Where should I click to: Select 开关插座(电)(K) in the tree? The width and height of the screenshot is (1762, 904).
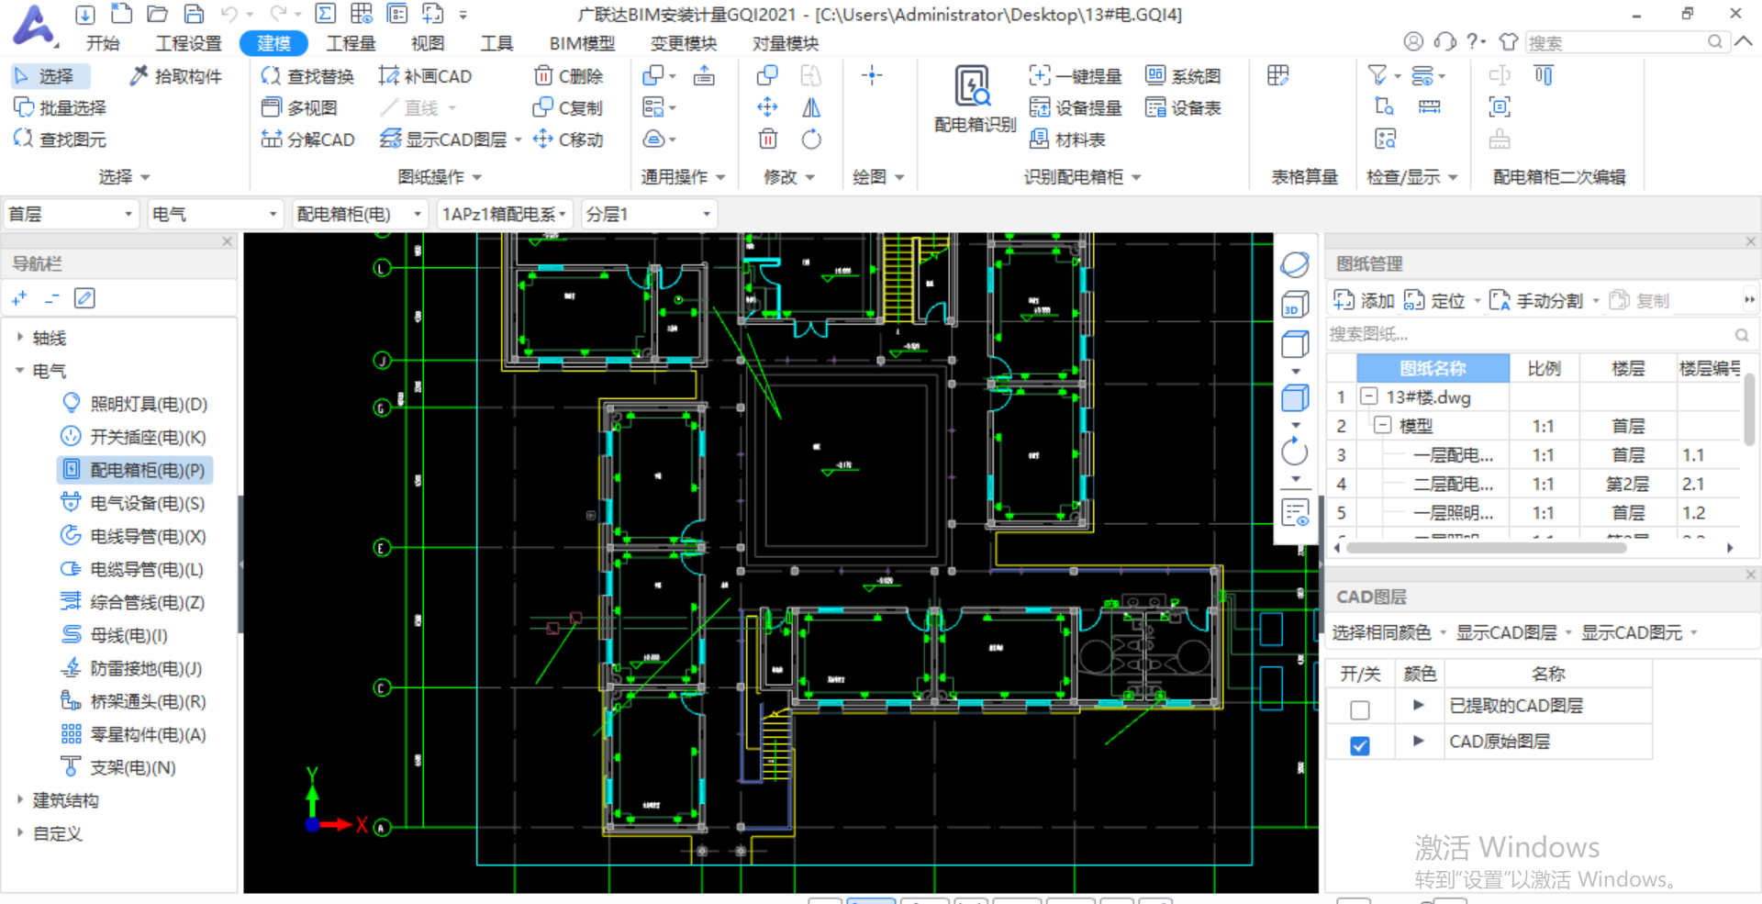[134, 437]
